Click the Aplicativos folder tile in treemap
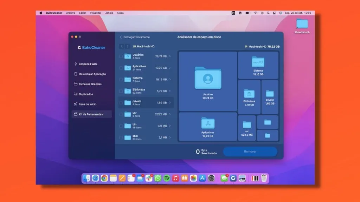 tap(208, 127)
